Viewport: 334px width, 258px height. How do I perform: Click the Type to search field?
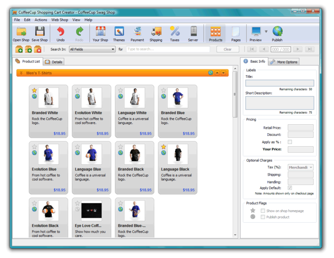click(168, 49)
